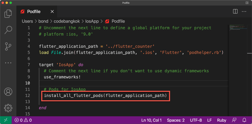Change language mode from Ruby
Image resolution: width=252 pixels, height=124 pixels.
click(222, 120)
